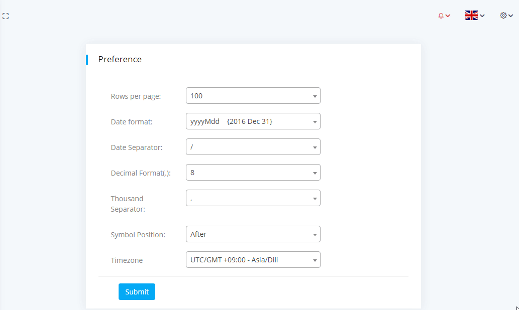Click the UK flag language icon

[471, 16]
